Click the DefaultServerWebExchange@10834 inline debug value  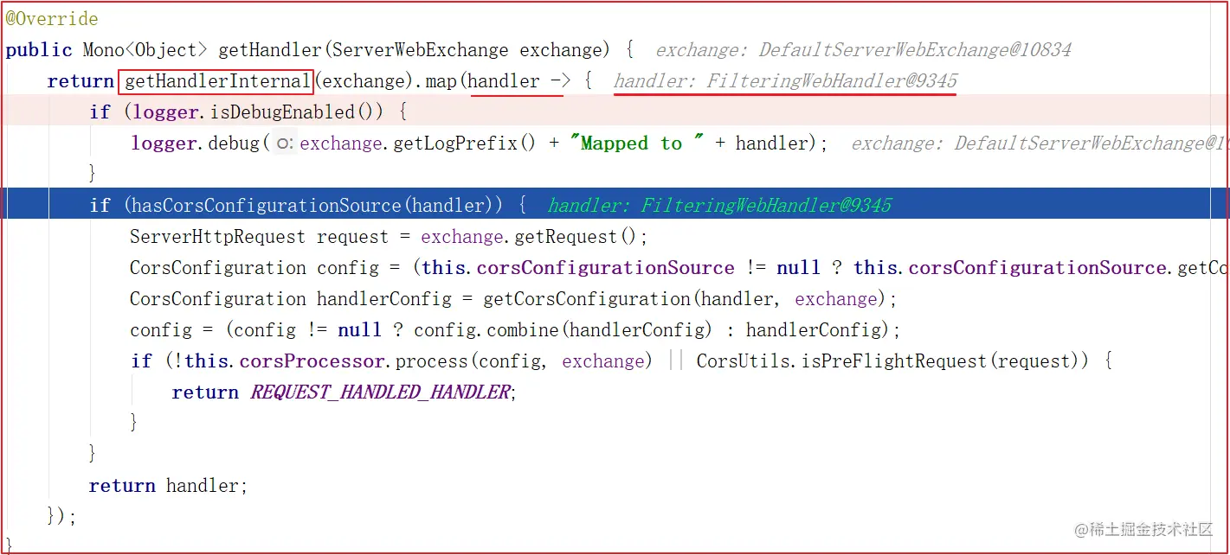(x=916, y=50)
